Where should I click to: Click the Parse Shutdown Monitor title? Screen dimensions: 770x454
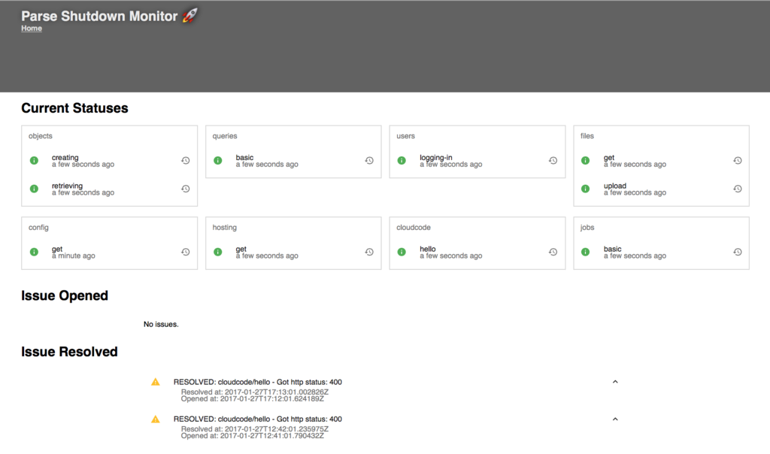click(99, 17)
